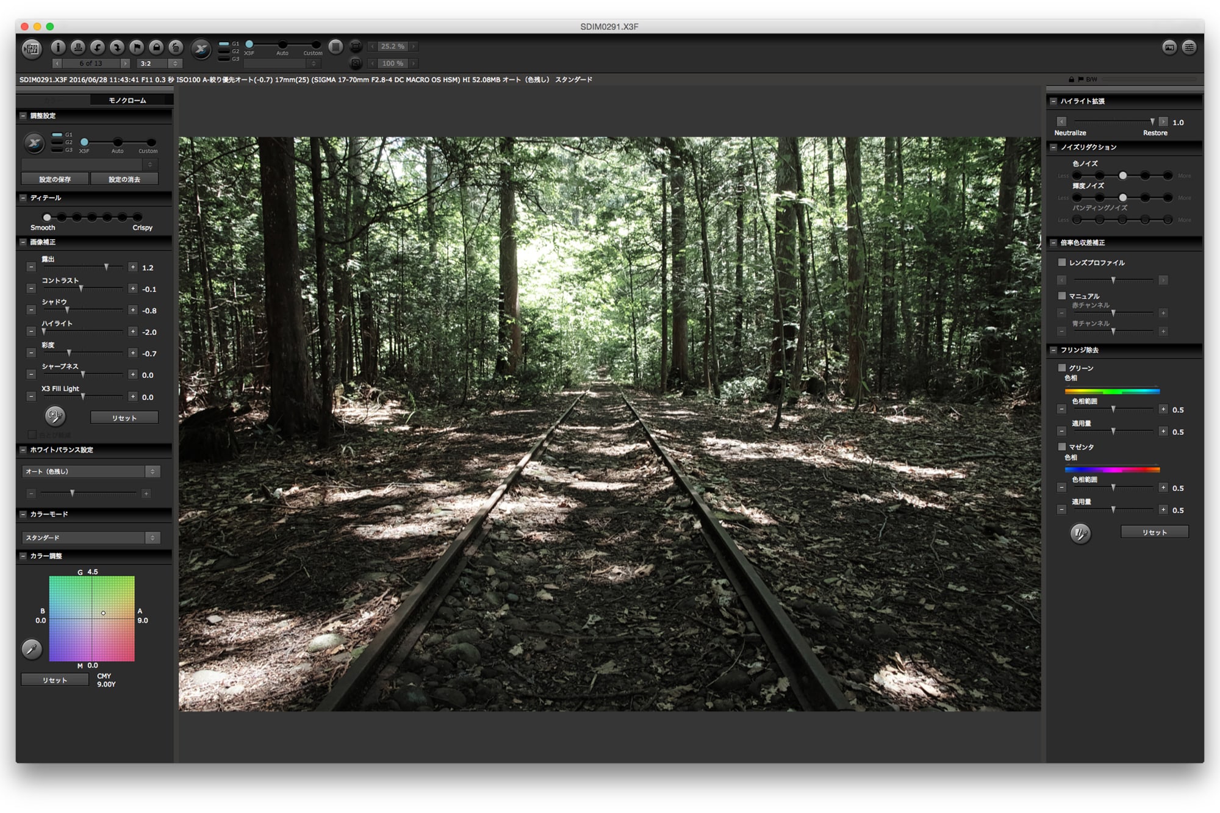The image size is (1220, 813).
Task: Open the カラーモード スタンダード dropdown
Action: pos(91,537)
